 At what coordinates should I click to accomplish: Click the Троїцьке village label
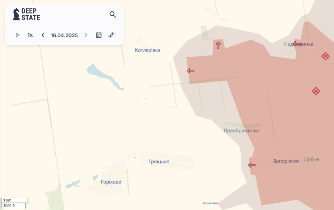pyautogui.click(x=159, y=162)
